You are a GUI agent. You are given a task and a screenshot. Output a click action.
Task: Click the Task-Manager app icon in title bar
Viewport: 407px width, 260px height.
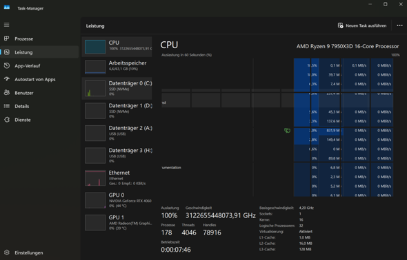pyautogui.click(x=7, y=8)
